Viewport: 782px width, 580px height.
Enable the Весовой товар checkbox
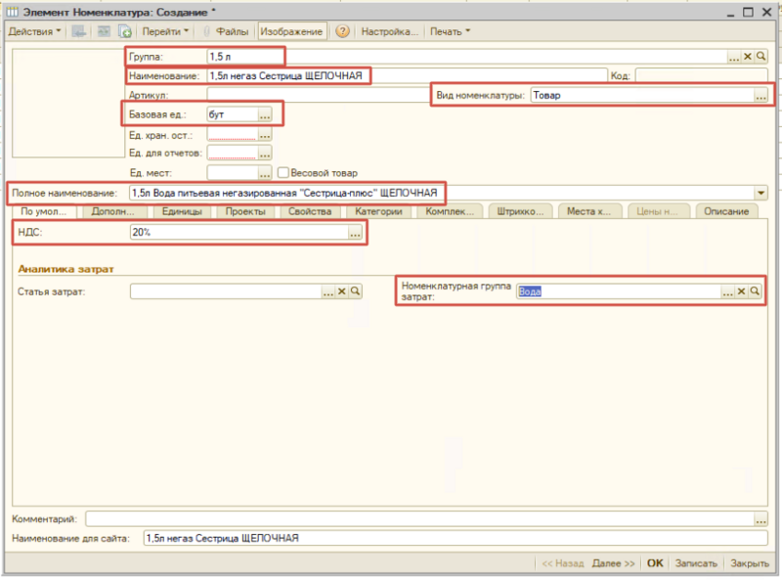click(x=282, y=173)
